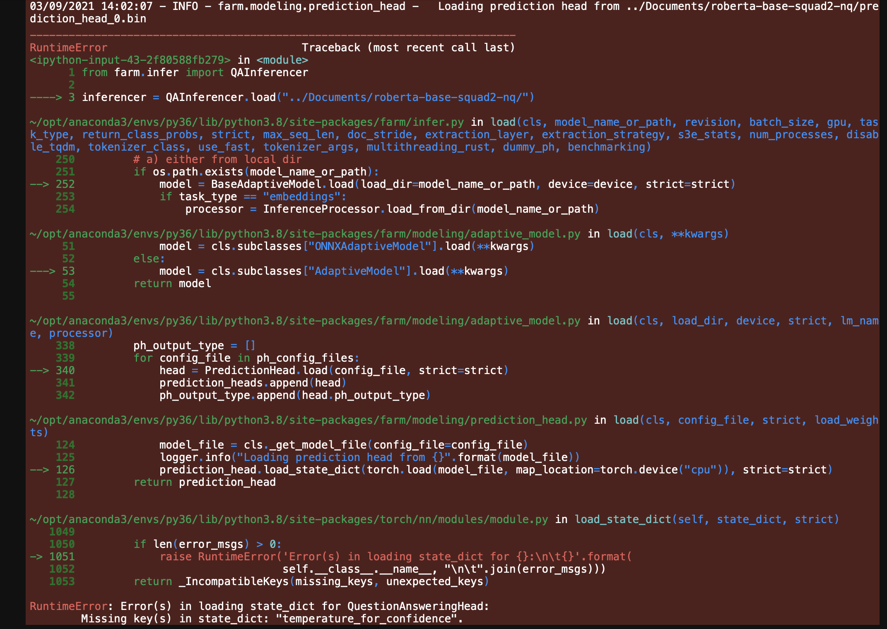The image size is (887, 629).
Task: Click the top RuntimeError label
Action: point(67,48)
